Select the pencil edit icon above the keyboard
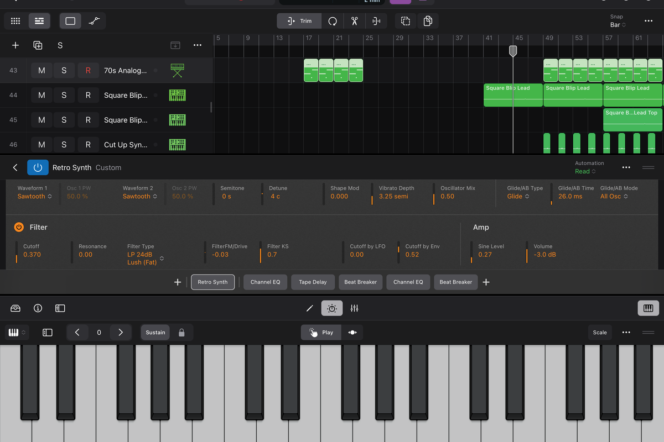Viewport: 664px width, 442px height. point(309,308)
